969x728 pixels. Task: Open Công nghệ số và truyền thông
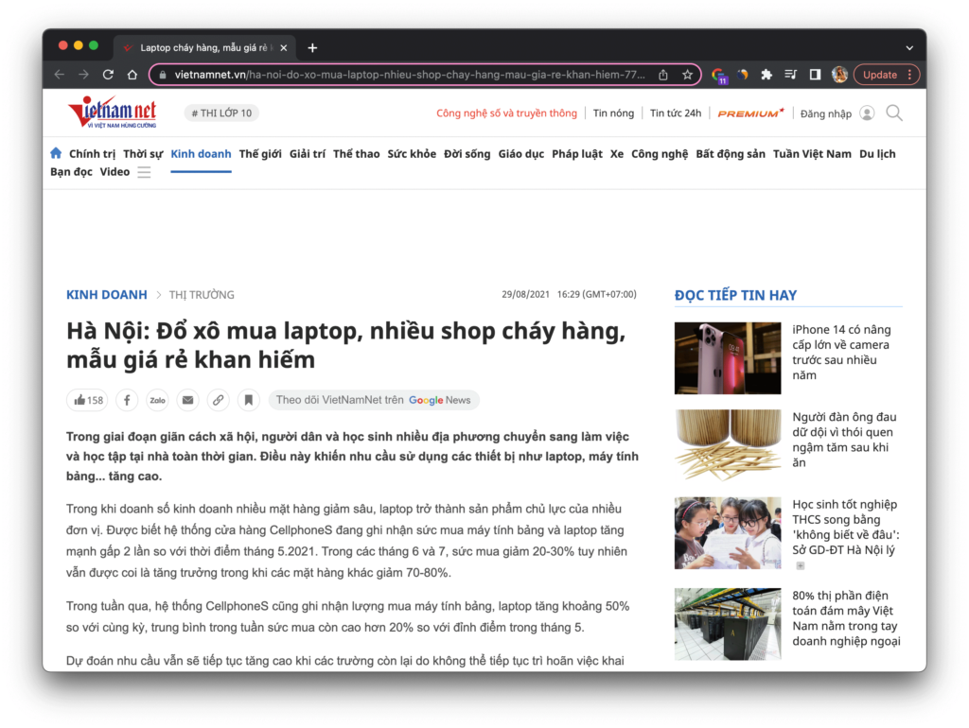click(506, 113)
